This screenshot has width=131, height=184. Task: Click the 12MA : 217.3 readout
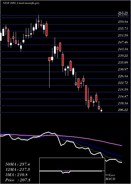[18, 170]
